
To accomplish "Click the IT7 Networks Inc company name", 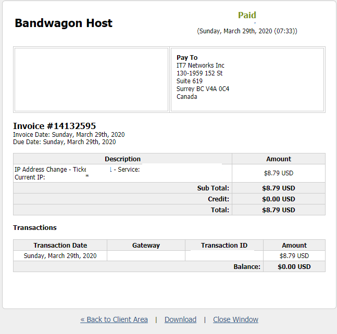I will tap(201, 66).
